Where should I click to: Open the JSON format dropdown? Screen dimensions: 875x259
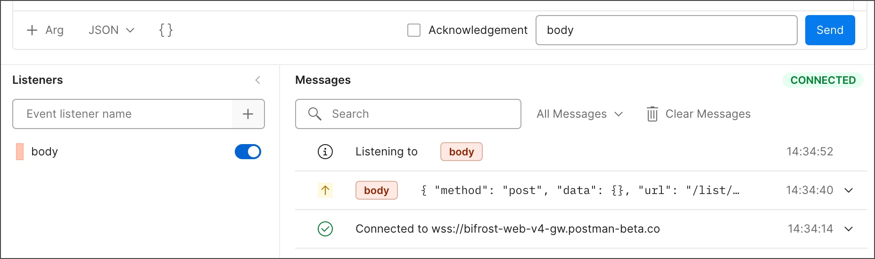coord(111,30)
